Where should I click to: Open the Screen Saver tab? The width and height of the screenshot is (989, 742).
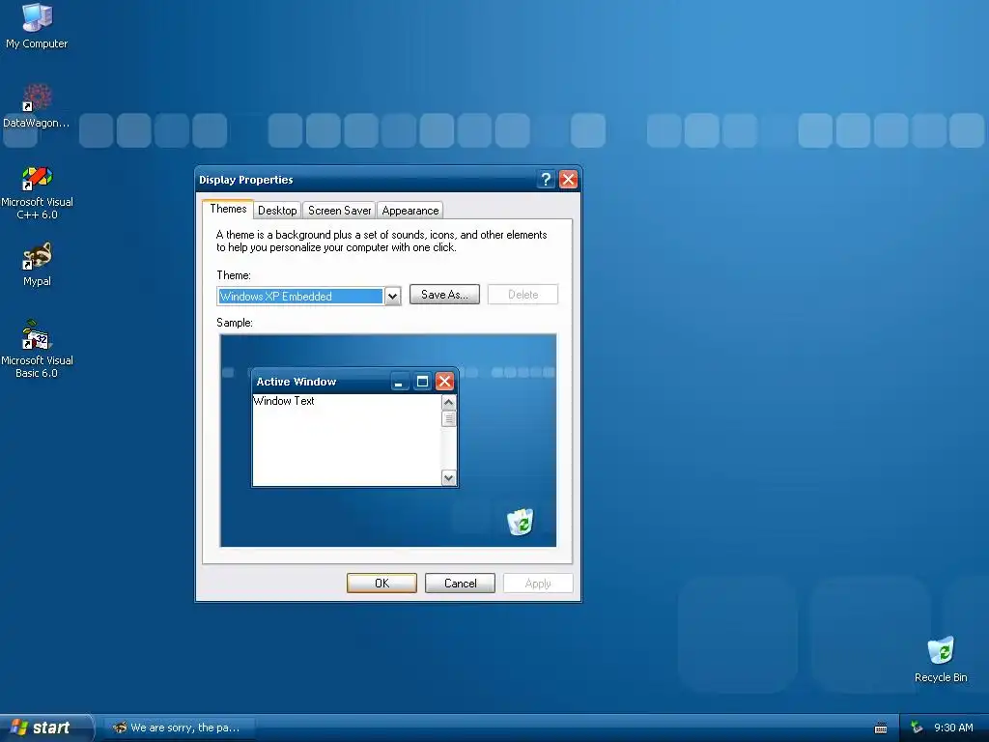[x=339, y=210]
